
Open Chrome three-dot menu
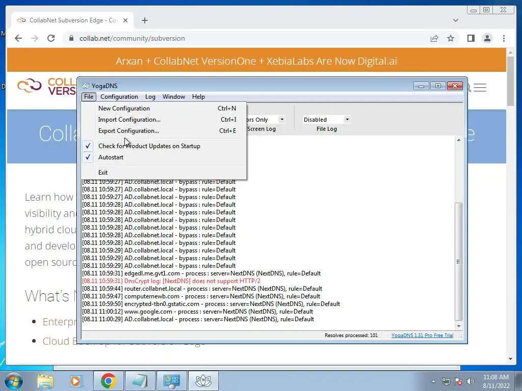coord(504,38)
